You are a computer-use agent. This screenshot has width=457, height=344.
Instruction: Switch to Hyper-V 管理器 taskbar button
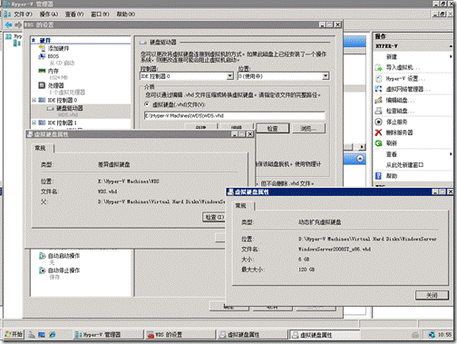[x=108, y=334]
